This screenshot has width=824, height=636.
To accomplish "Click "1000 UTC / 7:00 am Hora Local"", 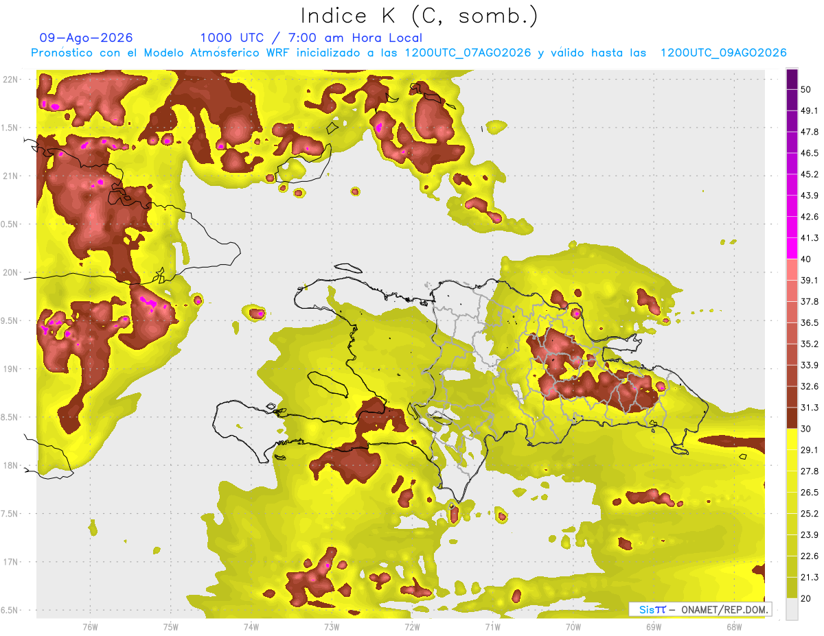I will pyautogui.click(x=311, y=38).
